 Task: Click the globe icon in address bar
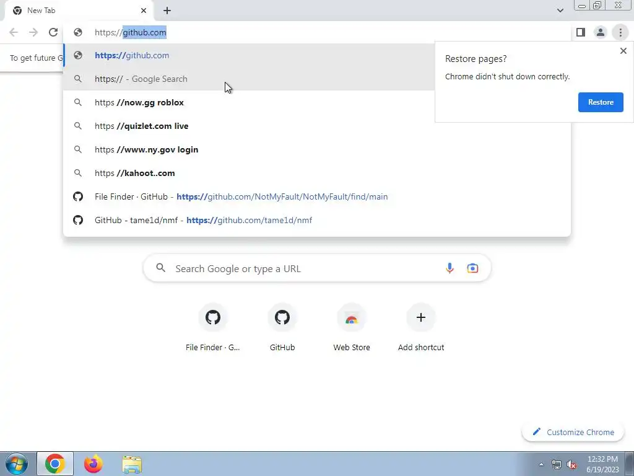[x=78, y=32]
